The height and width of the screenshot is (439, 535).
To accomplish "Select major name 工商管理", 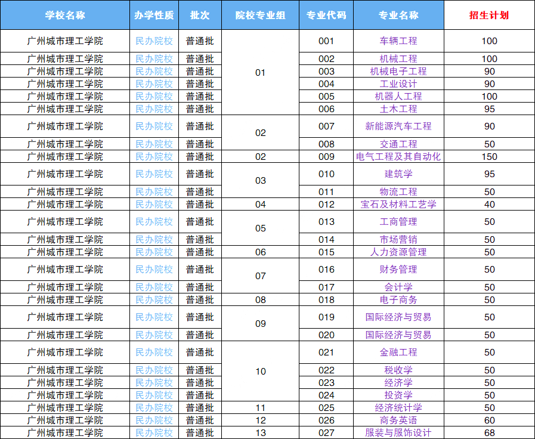I will [398, 222].
